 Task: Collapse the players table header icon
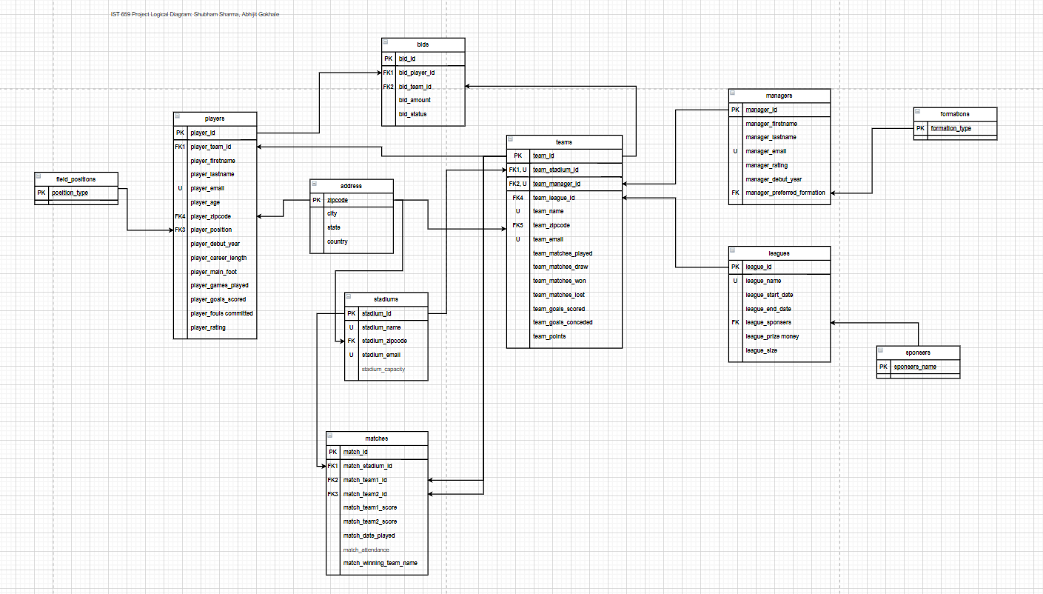[x=177, y=118]
